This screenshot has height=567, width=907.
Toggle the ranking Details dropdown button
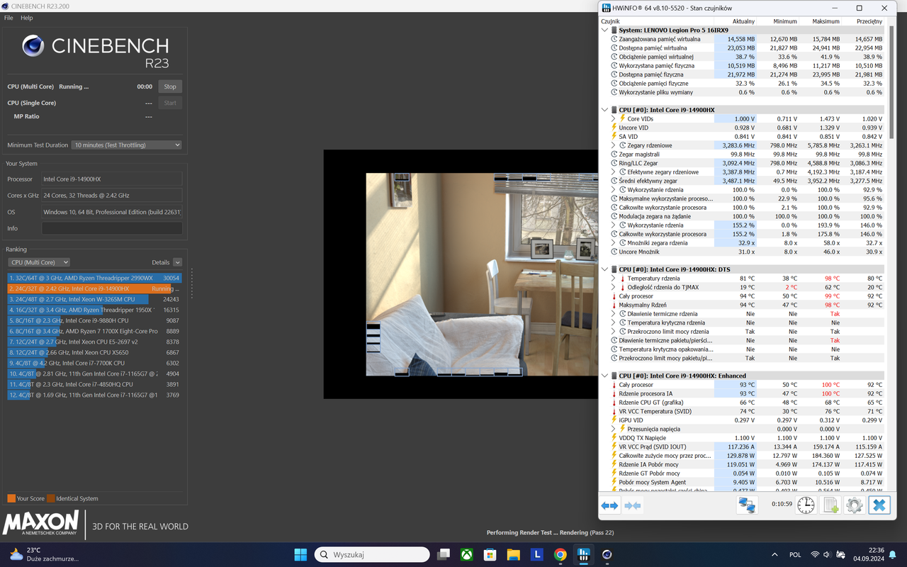click(178, 262)
